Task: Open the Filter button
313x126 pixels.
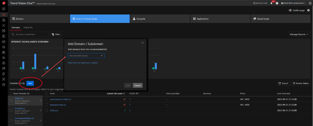Action: (56, 34)
